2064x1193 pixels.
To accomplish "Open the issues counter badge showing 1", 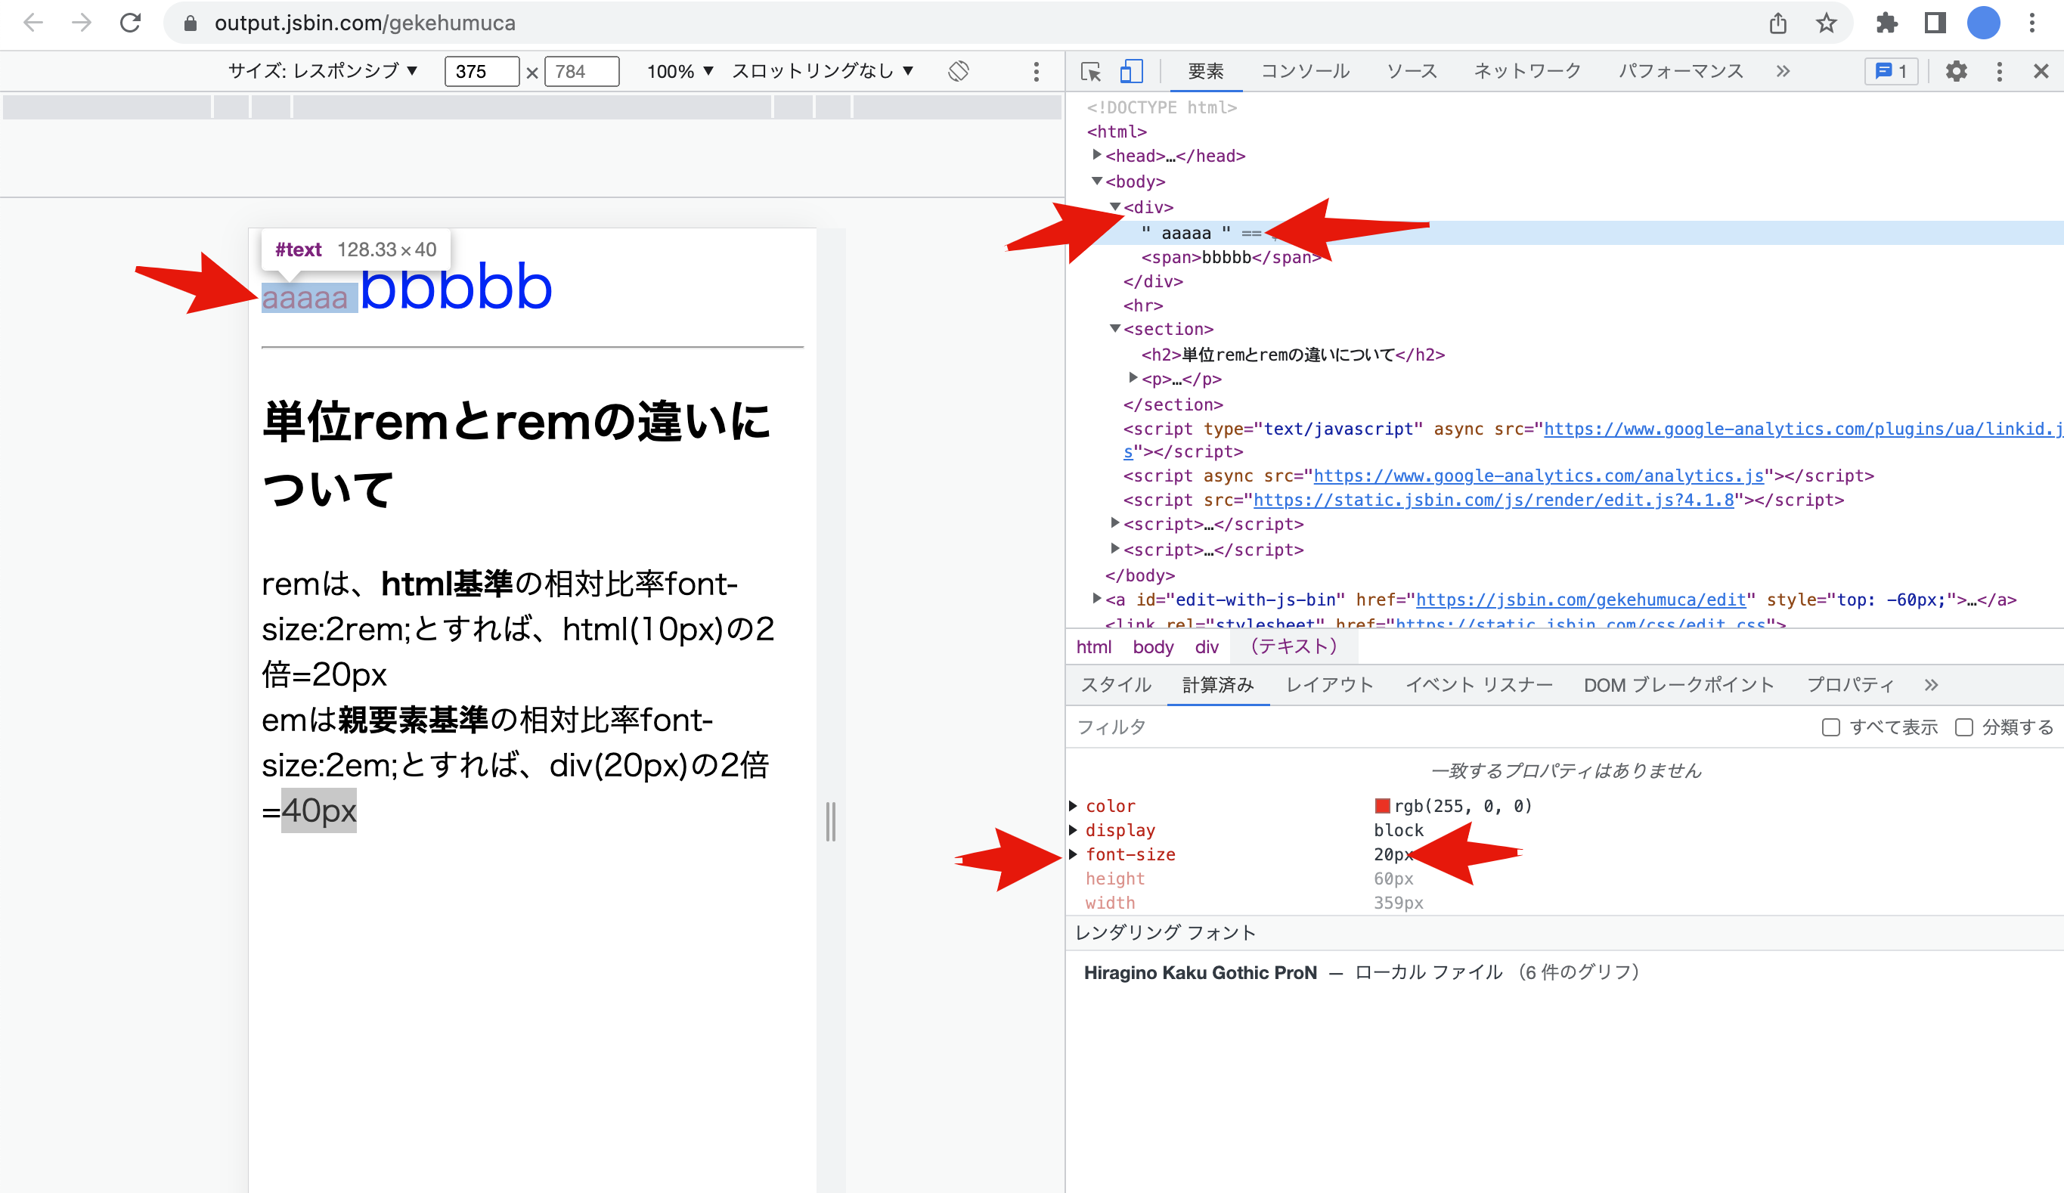I will coord(1891,71).
